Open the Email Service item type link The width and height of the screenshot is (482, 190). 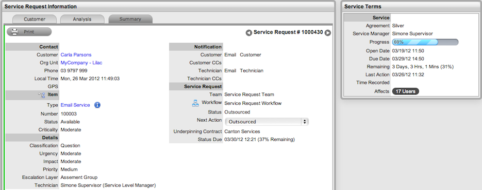point(75,105)
